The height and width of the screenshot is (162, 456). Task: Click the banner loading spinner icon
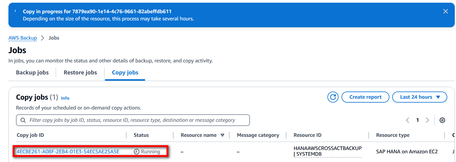[x=15, y=11]
